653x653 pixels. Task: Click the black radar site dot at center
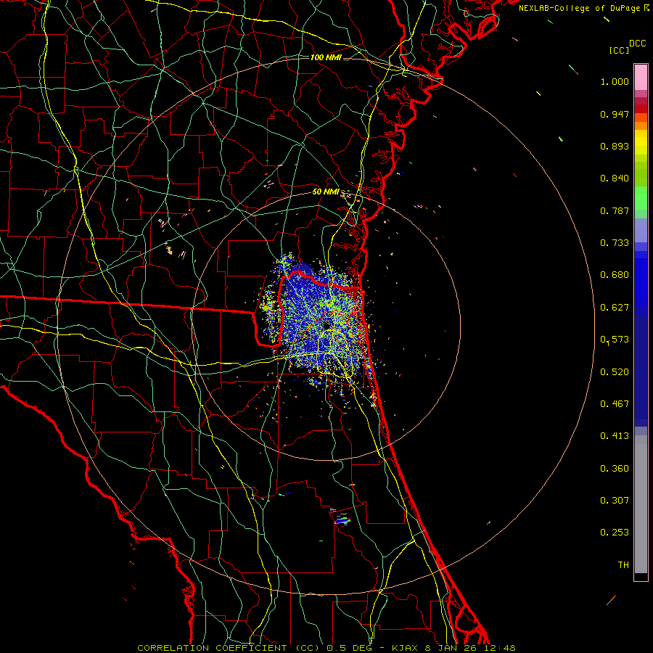327,325
